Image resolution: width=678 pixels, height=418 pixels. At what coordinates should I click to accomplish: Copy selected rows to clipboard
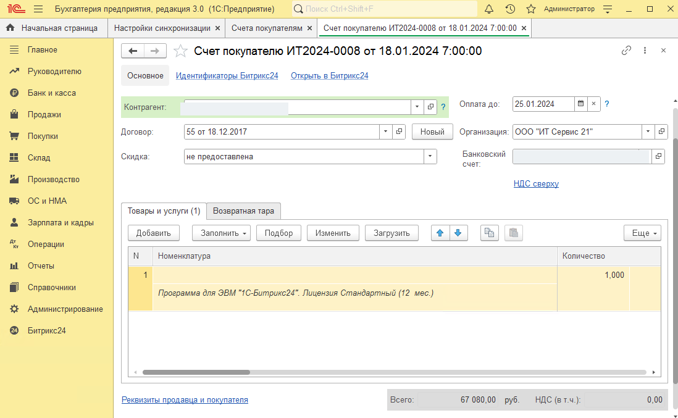pos(490,233)
